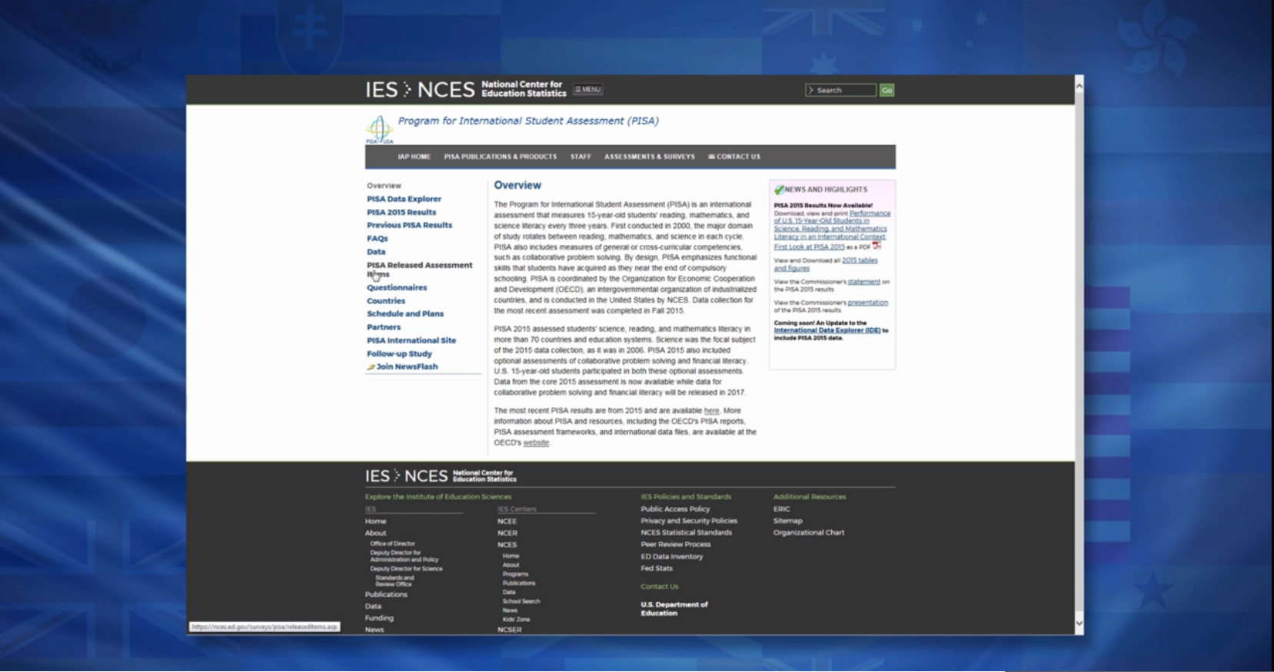Click the Join NewsFlash sidebar link
The image size is (1274, 672).
pos(406,367)
